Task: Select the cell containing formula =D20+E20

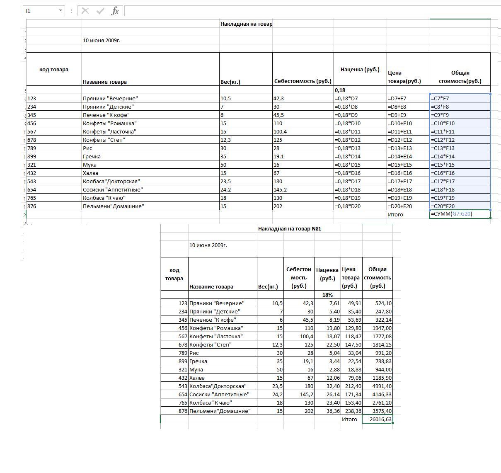Action: tap(408, 206)
